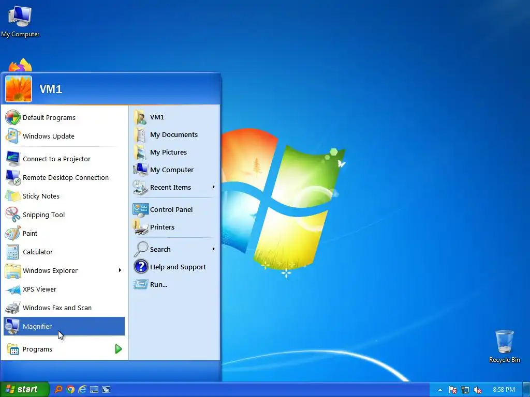Start Remote Desktop Connection
Image resolution: width=530 pixels, height=397 pixels.
(x=64, y=177)
